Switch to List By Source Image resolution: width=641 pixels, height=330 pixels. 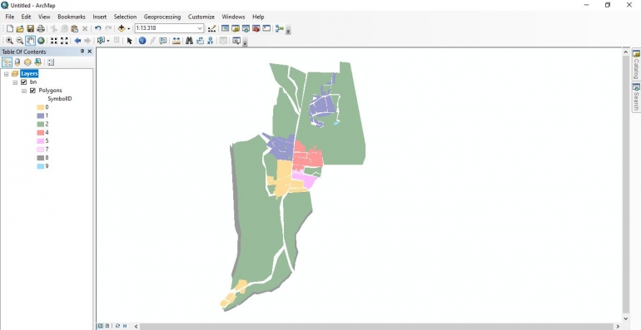[17, 62]
